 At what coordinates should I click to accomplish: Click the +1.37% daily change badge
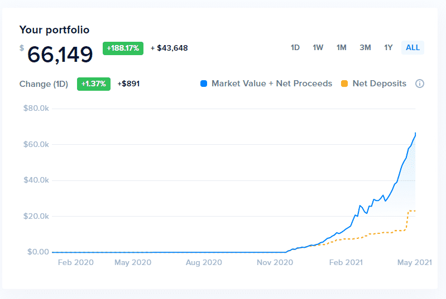pos(93,84)
